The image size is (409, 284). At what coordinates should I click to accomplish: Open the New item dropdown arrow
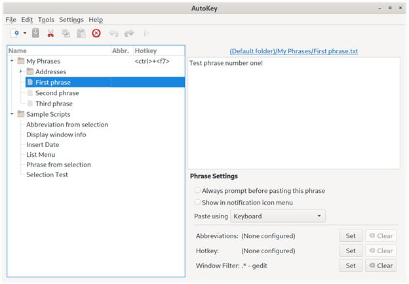click(25, 33)
